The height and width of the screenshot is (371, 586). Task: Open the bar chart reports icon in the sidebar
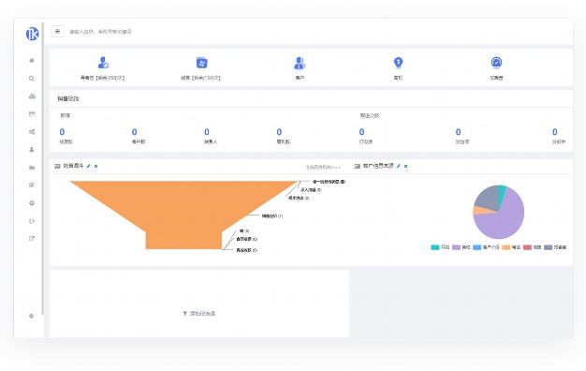tap(32, 168)
